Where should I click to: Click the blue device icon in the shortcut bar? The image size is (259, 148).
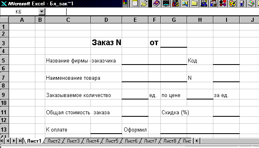[242, 3]
